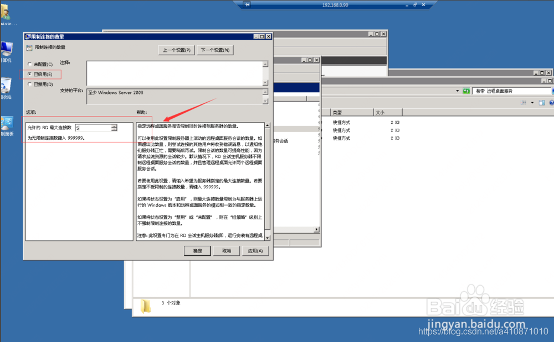
Task: Click the folder icon in Explorer details pane
Action: point(146,306)
